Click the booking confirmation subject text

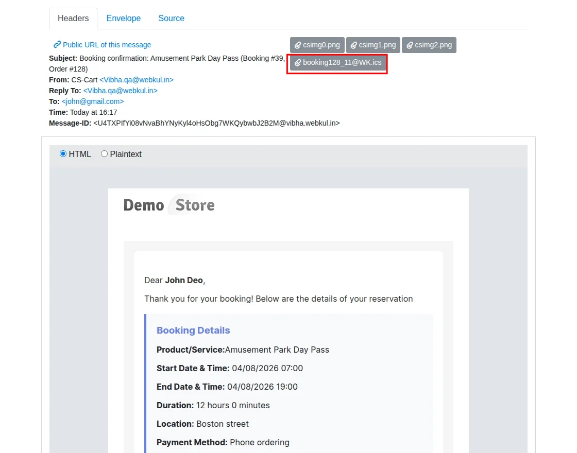point(180,58)
